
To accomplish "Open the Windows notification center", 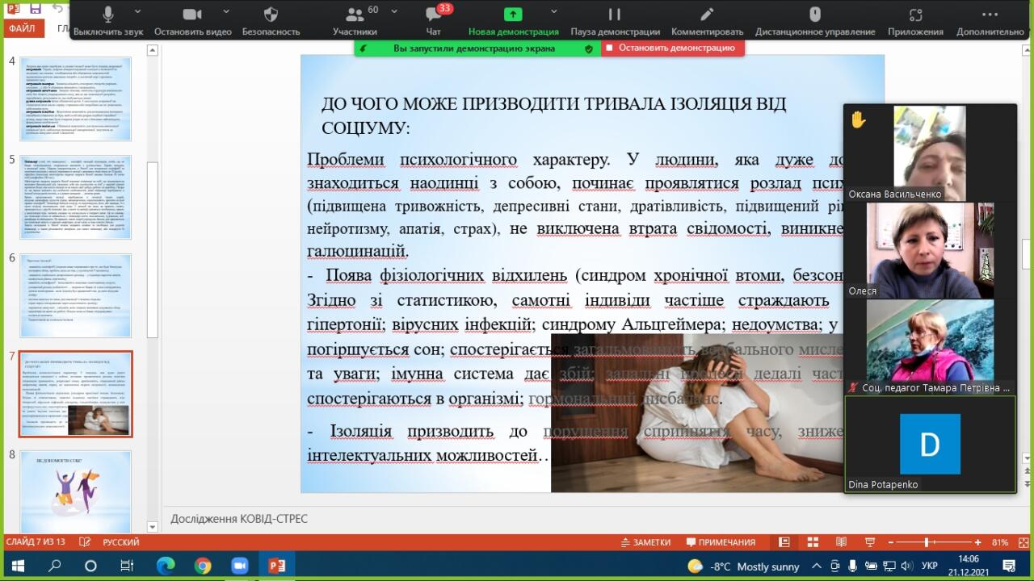I will point(1009,566).
